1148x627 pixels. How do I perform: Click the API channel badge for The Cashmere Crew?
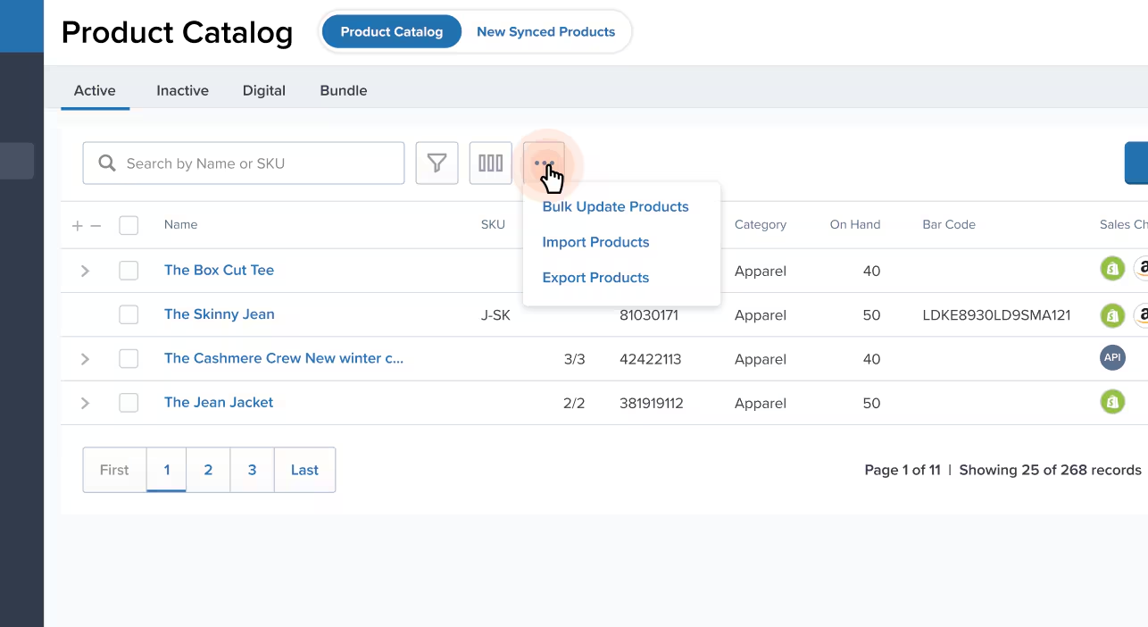[1112, 357]
